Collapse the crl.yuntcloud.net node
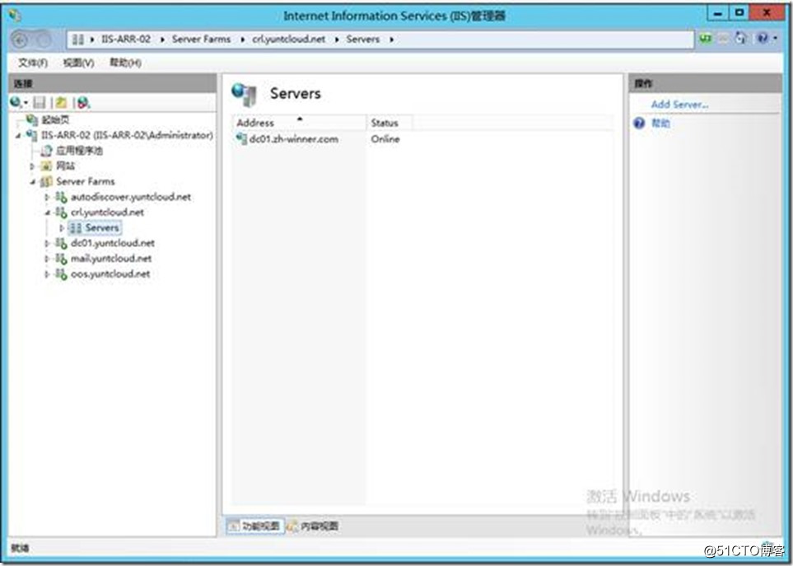 (47, 213)
